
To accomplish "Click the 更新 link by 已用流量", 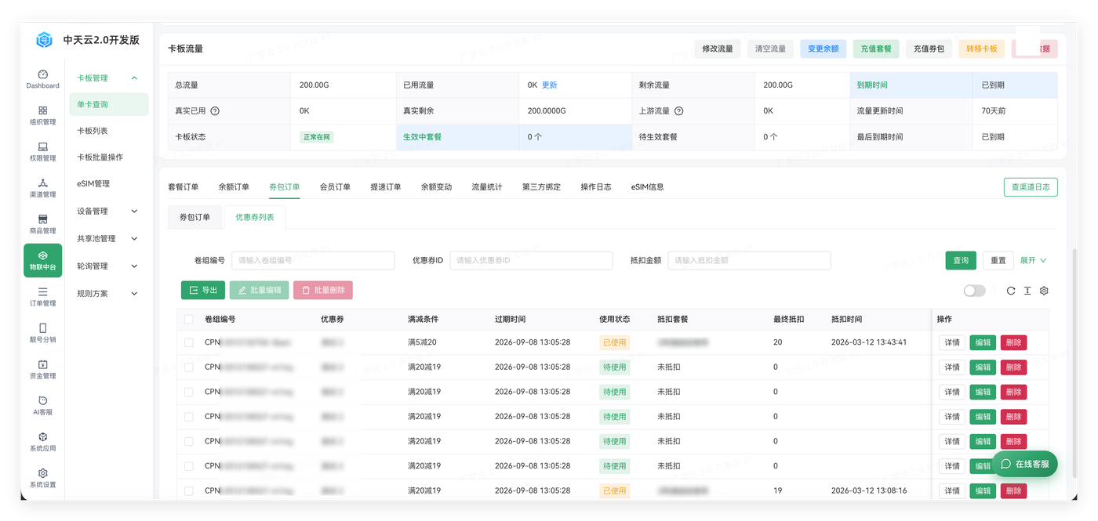I will (550, 85).
